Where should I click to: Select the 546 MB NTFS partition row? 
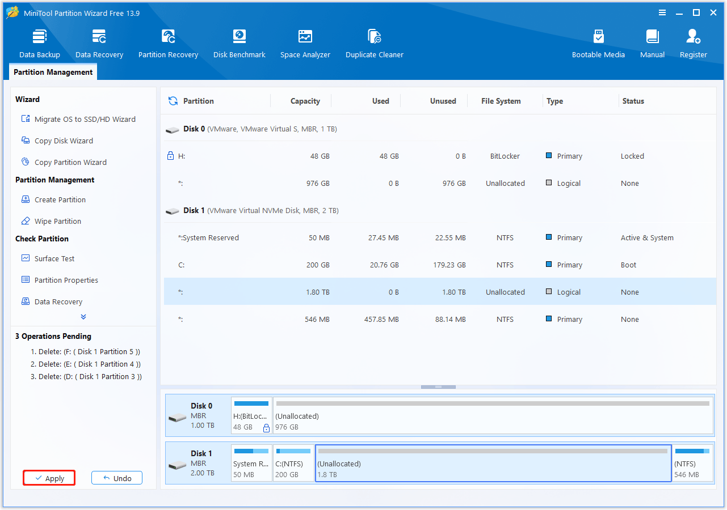pyautogui.click(x=440, y=319)
